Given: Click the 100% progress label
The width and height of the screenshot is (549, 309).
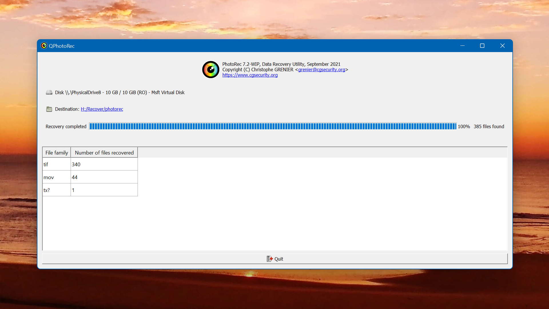Looking at the screenshot, I should click(x=464, y=126).
